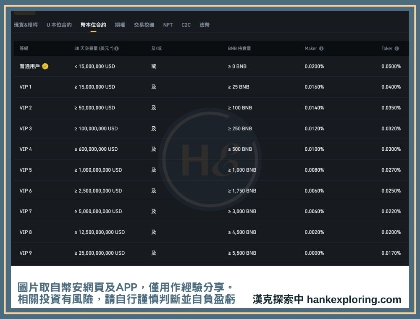The image size is (420, 319).
Task: Select the 幣本位合約 tab
Action: click(93, 25)
